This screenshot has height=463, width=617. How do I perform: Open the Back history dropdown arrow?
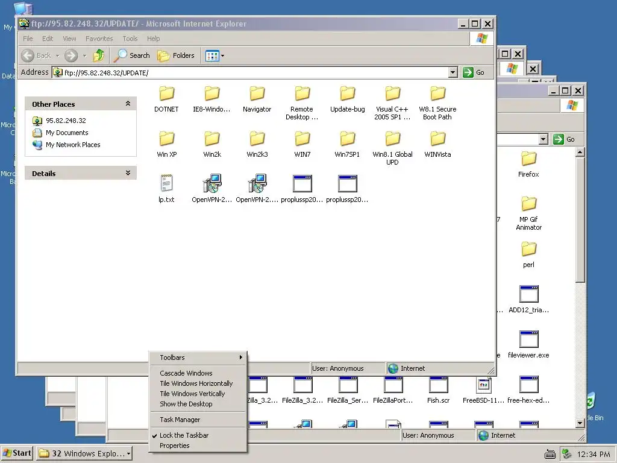[x=57, y=56]
